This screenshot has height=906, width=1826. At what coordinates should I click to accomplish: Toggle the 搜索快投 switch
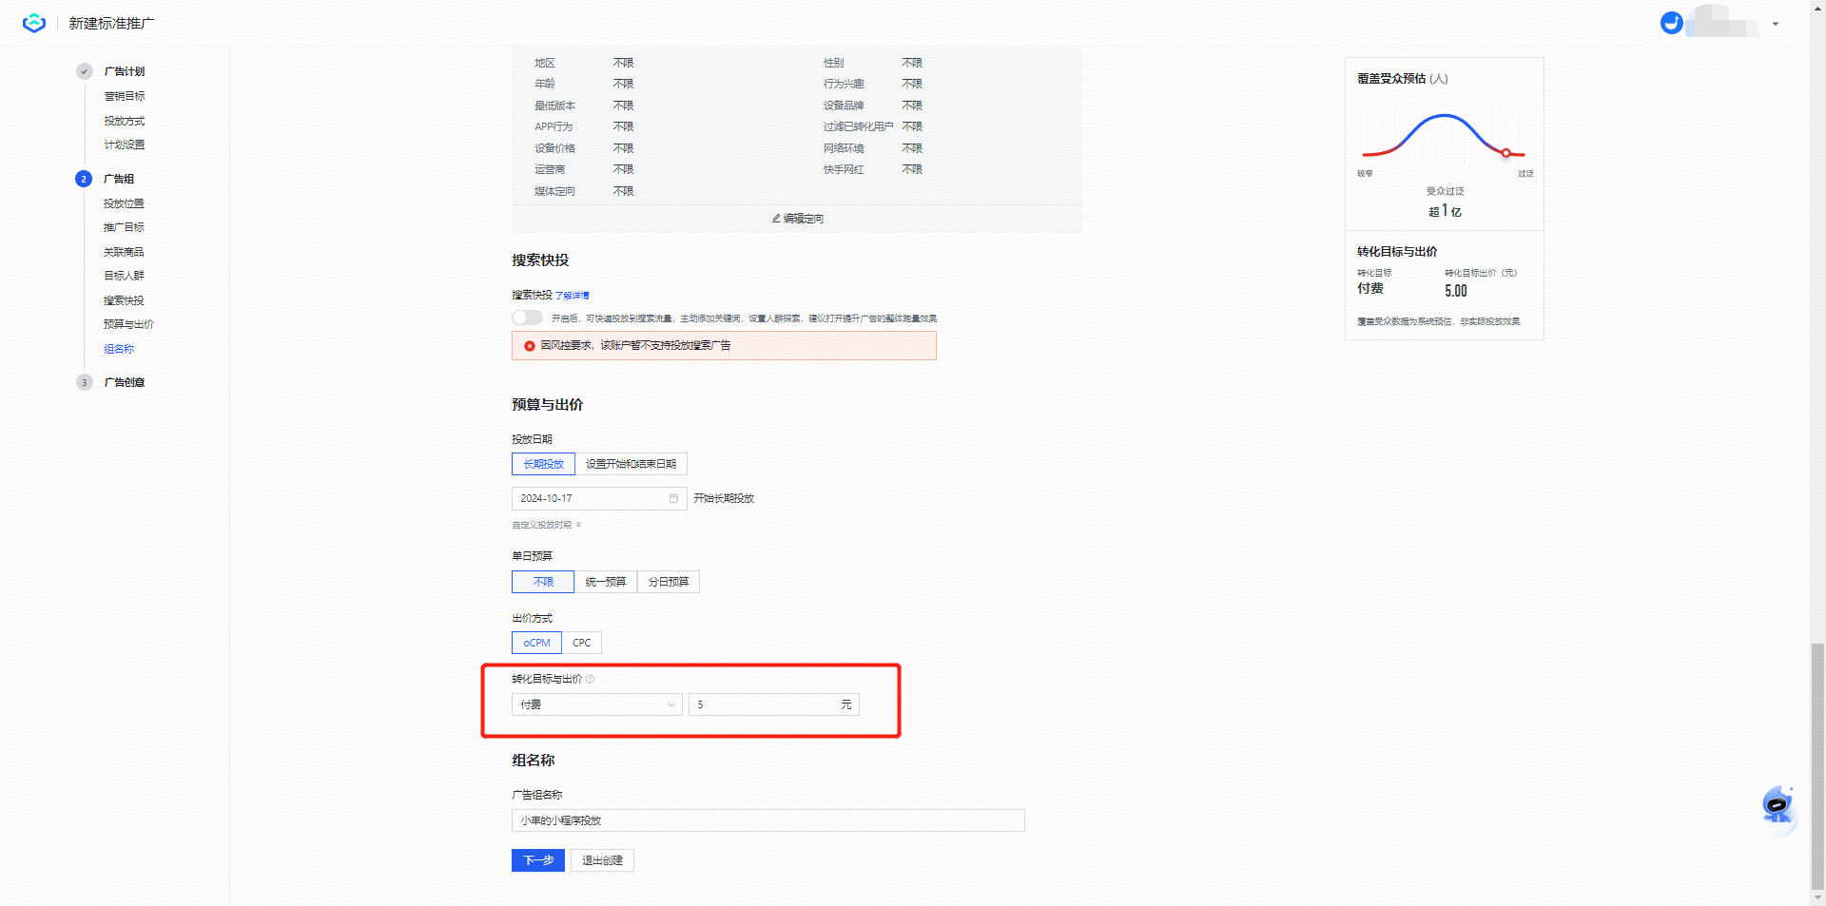tap(527, 318)
